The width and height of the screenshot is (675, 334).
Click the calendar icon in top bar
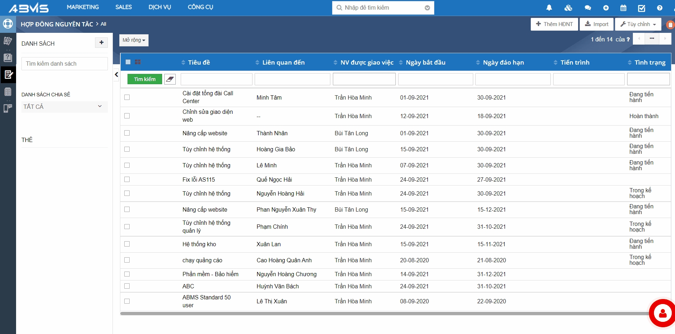[623, 8]
